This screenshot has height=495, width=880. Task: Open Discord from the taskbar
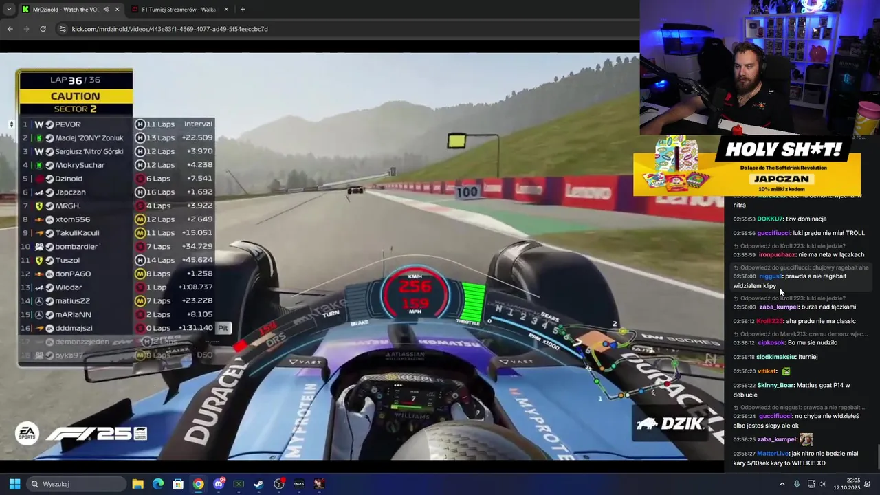point(219,484)
